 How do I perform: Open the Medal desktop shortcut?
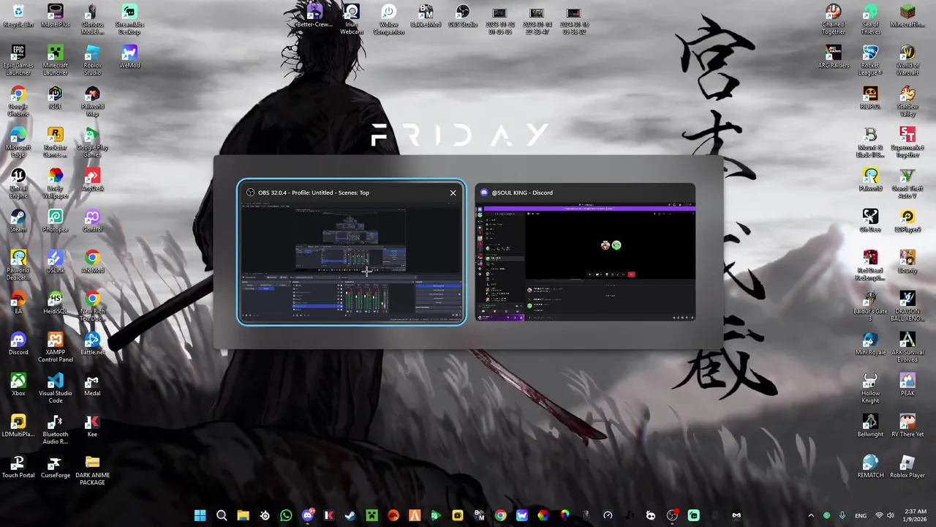[92, 386]
